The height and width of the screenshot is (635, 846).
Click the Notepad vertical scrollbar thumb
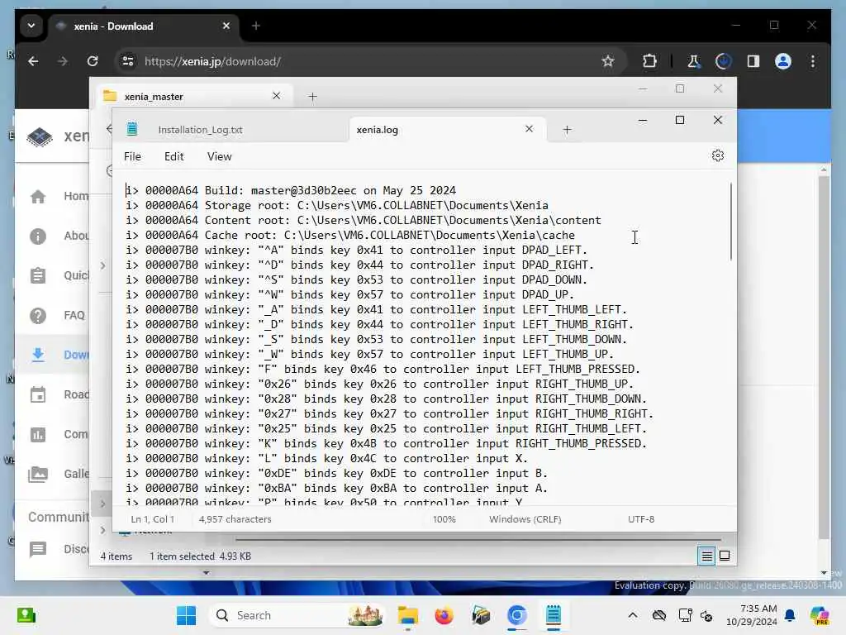coord(731,222)
